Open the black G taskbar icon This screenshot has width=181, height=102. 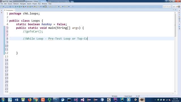pyautogui.click(x=109, y=100)
